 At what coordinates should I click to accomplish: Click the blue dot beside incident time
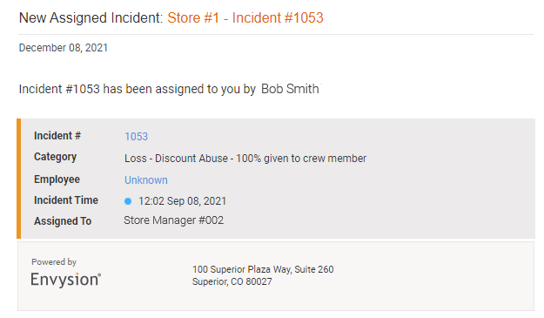(128, 201)
